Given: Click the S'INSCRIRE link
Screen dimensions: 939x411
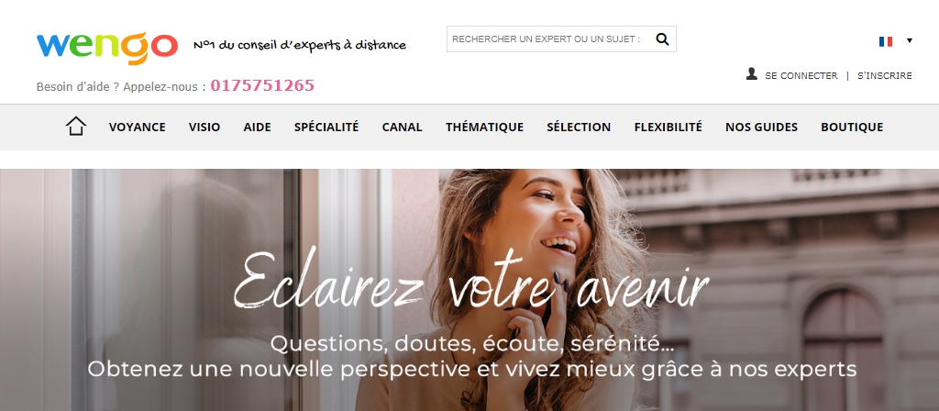Looking at the screenshot, I should point(885,76).
